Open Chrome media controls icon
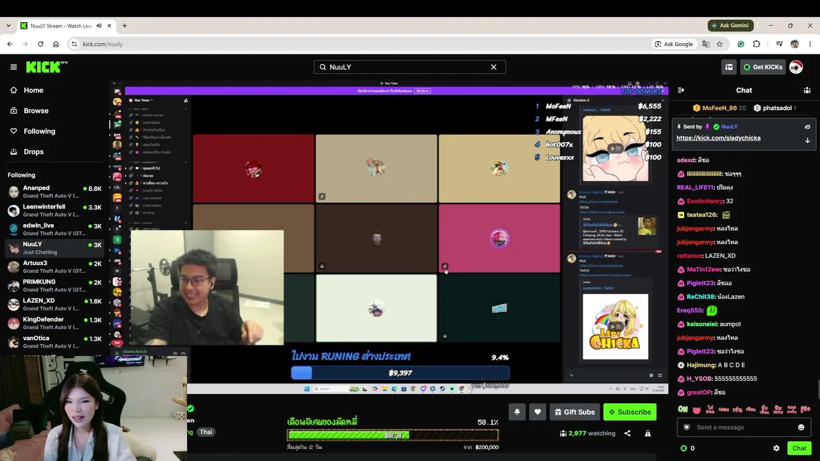 click(779, 44)
